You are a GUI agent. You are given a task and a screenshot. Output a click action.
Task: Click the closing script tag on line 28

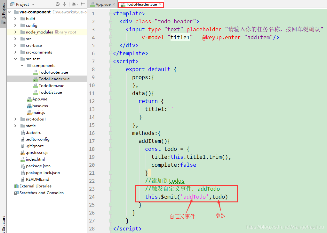127,229
